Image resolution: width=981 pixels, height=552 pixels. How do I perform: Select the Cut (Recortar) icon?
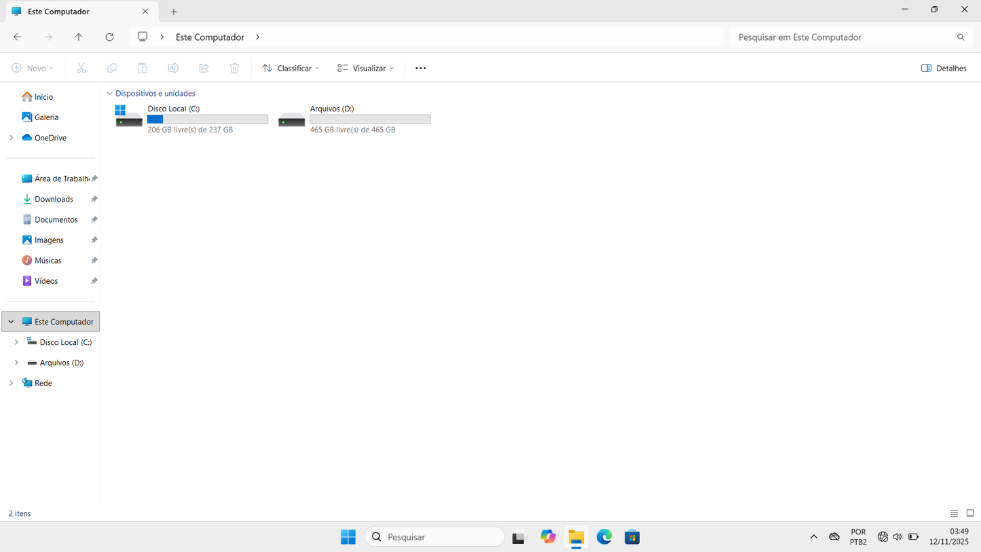(81, 68)
